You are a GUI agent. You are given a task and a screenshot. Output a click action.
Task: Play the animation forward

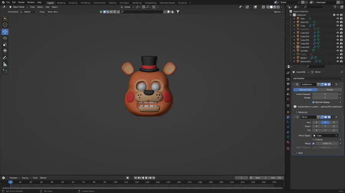point(146,178)
